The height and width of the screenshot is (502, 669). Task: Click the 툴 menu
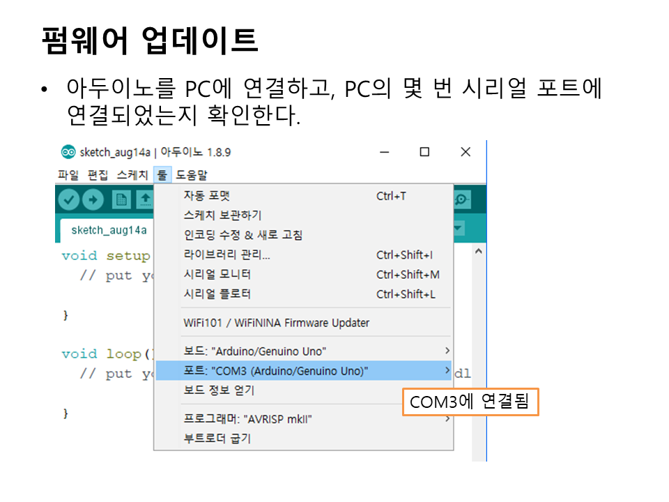click(x=162, y=175)
